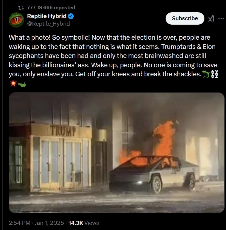Click the 14.3K Views count
Image resolution: width=226 pixels, height=230 pixels.
pyautogui.click(x=84, y=223)
